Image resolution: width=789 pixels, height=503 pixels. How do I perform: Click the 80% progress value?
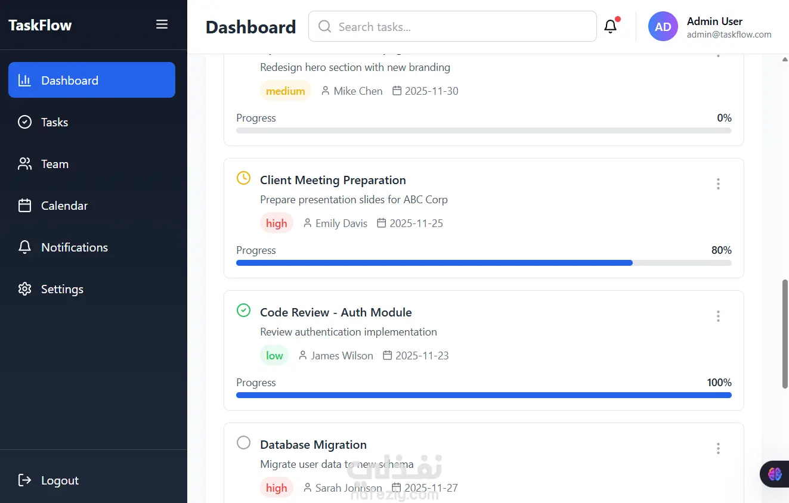point(722,250)
